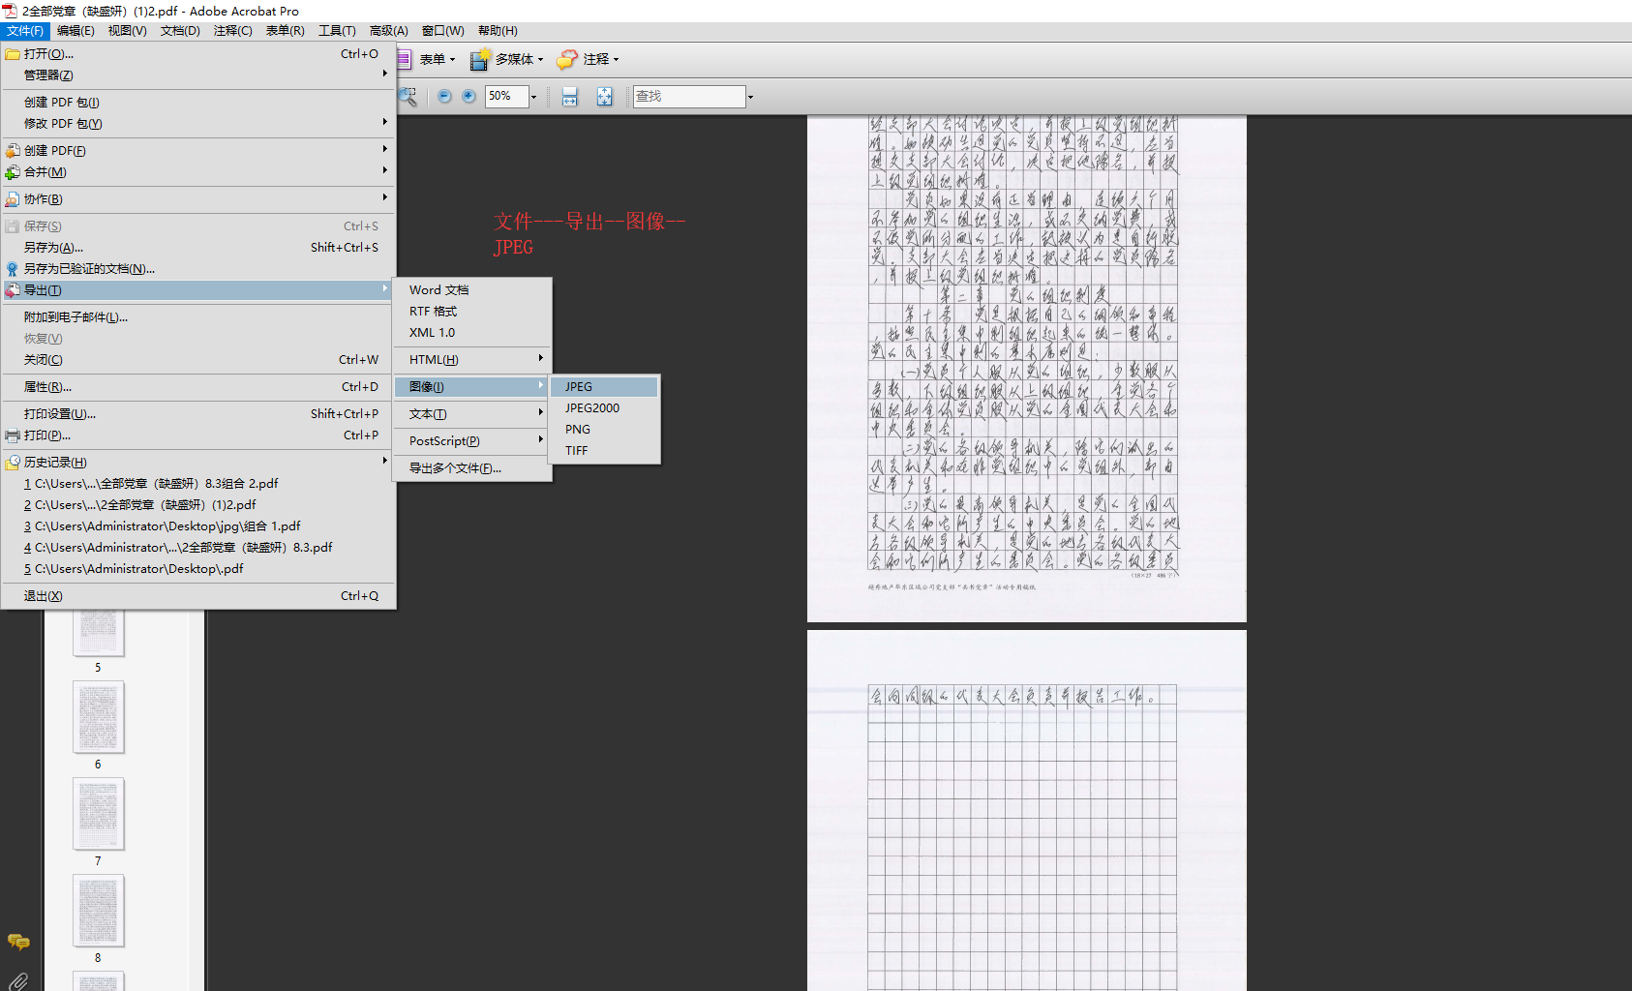Click 退出(X) to quit Acrobat
The image size is (1632, 991).
tap(197, 595)
